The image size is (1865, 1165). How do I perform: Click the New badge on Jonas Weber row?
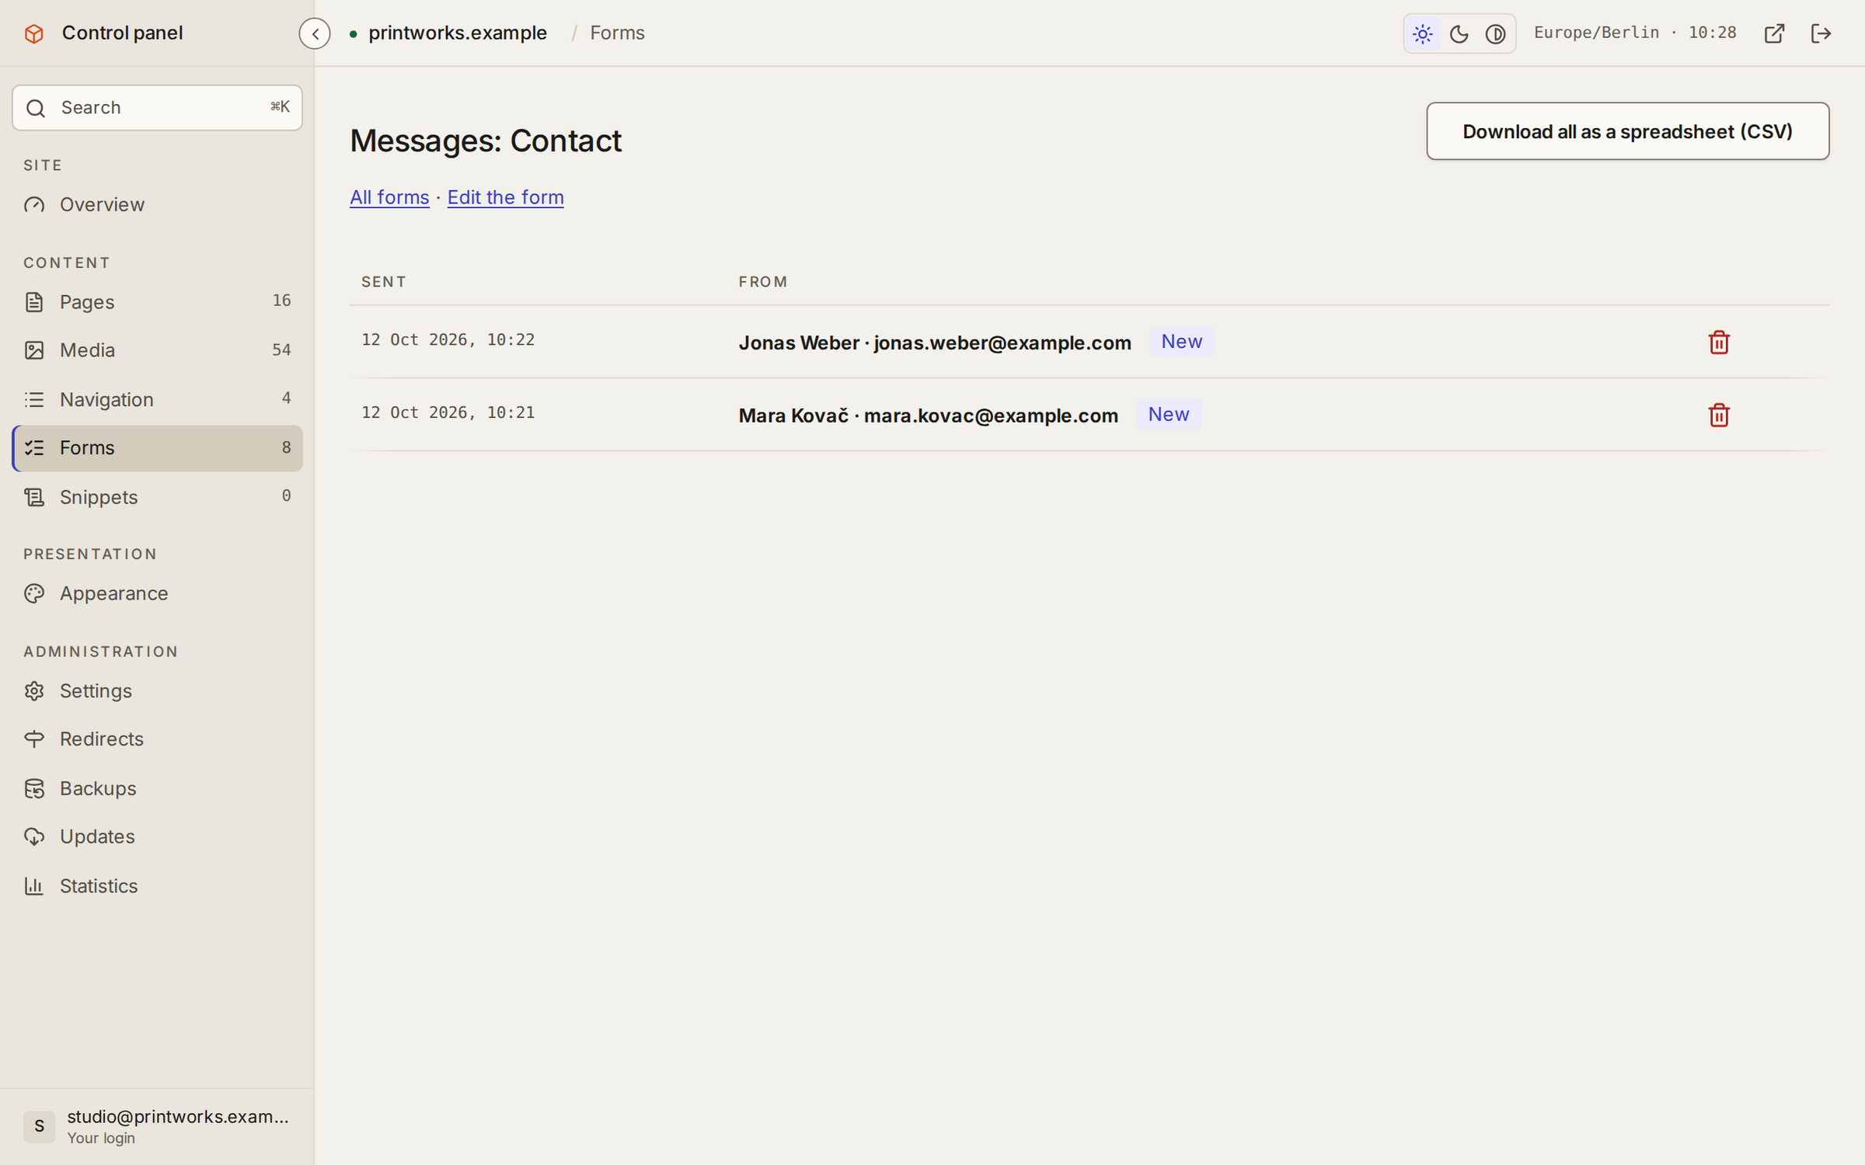pyautogui.click(x=1181, y=342)
